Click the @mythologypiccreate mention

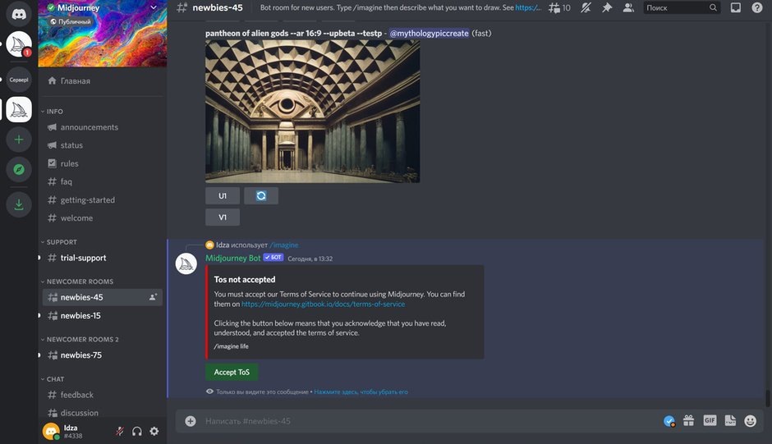(429, 33)
